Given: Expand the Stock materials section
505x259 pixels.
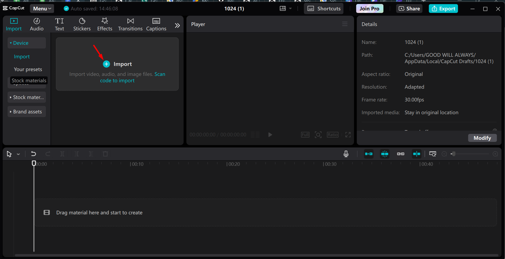Looking at the screenshot, I should 26,97.
